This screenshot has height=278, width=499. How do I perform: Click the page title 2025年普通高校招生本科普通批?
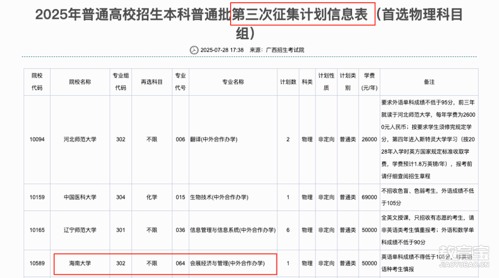tap(133, 15)
